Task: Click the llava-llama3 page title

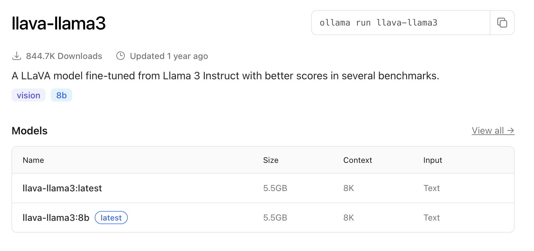Action: coord(59,23)
